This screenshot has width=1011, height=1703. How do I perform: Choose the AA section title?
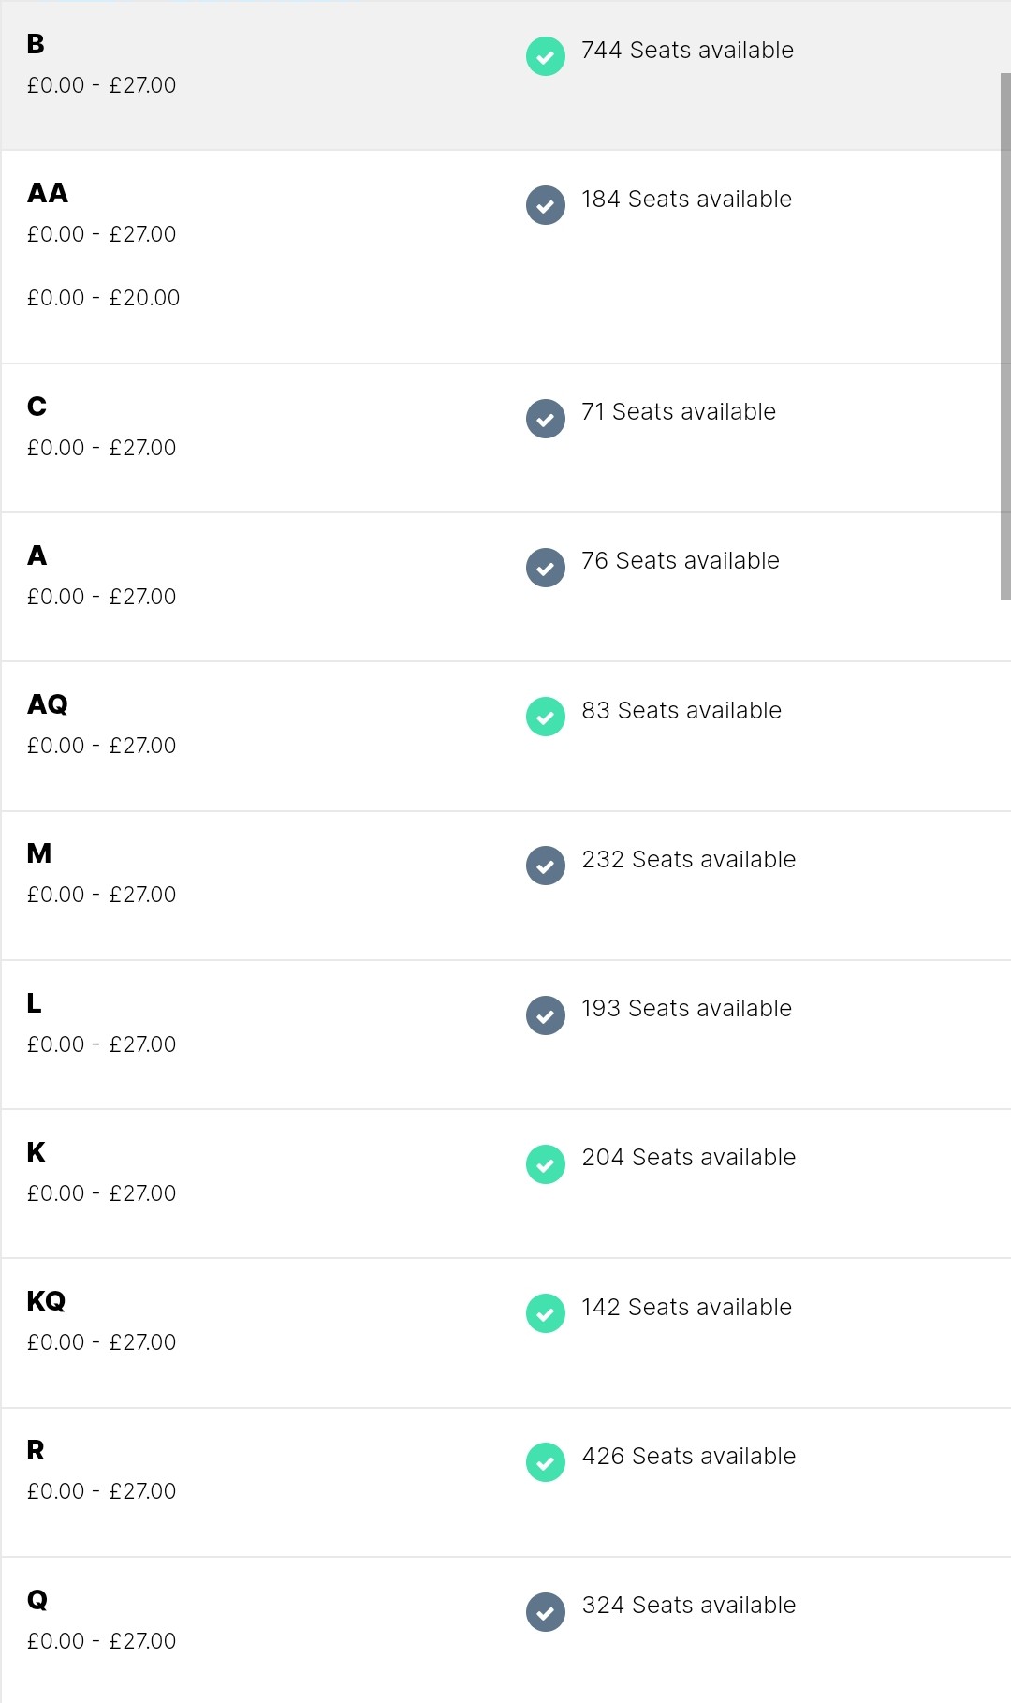(x=48, y=193)
